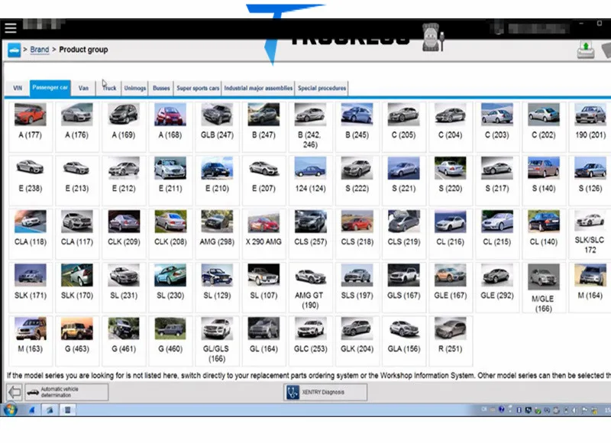Select the G (460) model

tap(170, 341)
